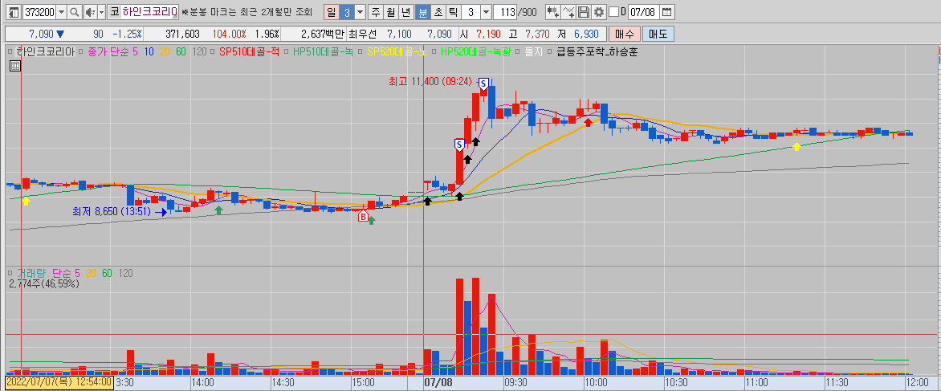The height and width of the screenshot is (391, 941).
Task: Select the 분 minute period toggle
Action: 422,11
